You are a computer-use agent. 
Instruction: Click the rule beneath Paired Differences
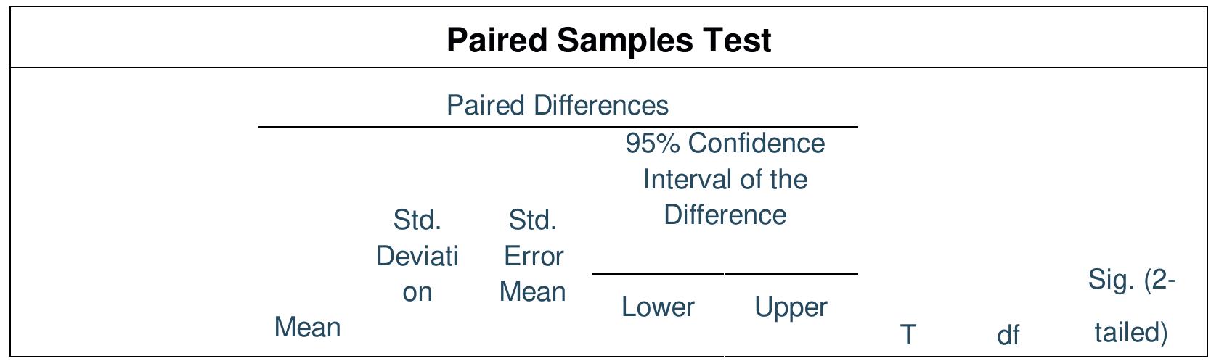(x=558, y=127)
